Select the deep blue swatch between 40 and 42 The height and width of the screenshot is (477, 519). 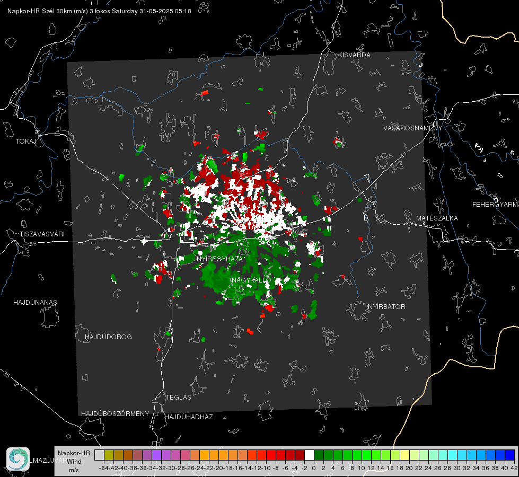point(510,455)
